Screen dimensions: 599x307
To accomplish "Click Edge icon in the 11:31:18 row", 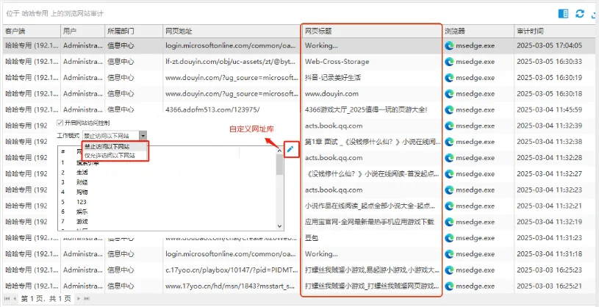I will click(449, 254).
